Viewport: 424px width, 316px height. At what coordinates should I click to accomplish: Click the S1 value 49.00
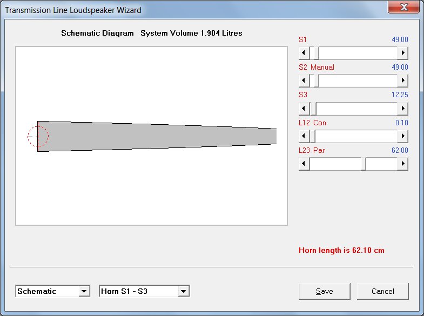pyautogui.click(x=400, y=40)
